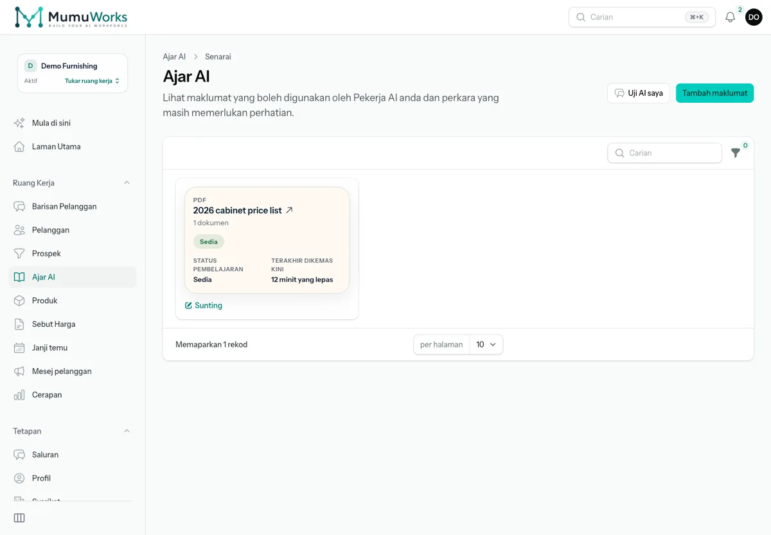This screenshot has width=771, height=535.
Task: Open the notifications bell
Action: pos(730,17)
